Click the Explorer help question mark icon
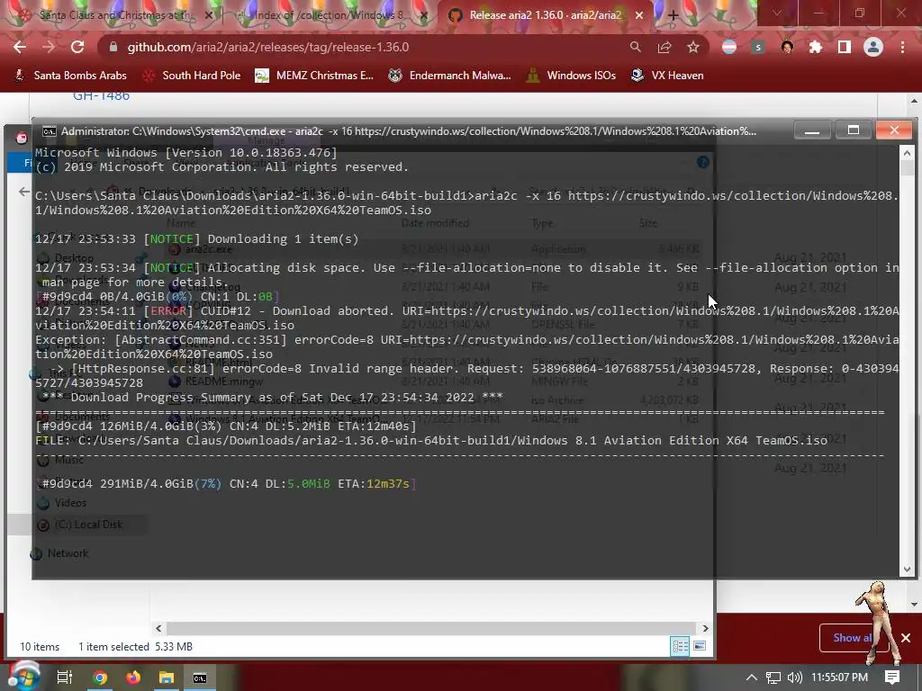The image size is (922, 691). click(x=702, y=162)
